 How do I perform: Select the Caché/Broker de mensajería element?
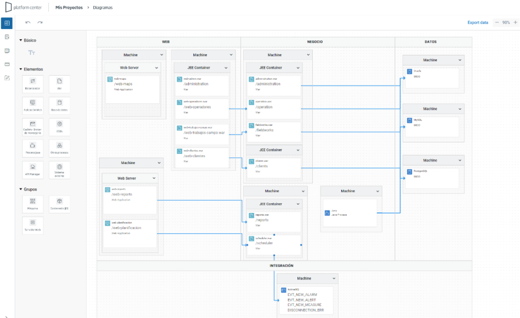click(32, 127)
